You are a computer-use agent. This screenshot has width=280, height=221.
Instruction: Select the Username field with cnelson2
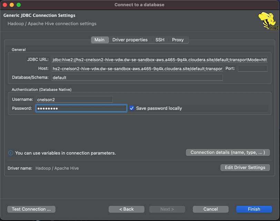pyautogui.click(x=73, y=99)
